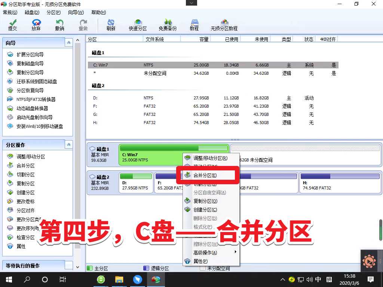
Task: Open the 免费备份 free backup tool
Action: tap(168, 25)
